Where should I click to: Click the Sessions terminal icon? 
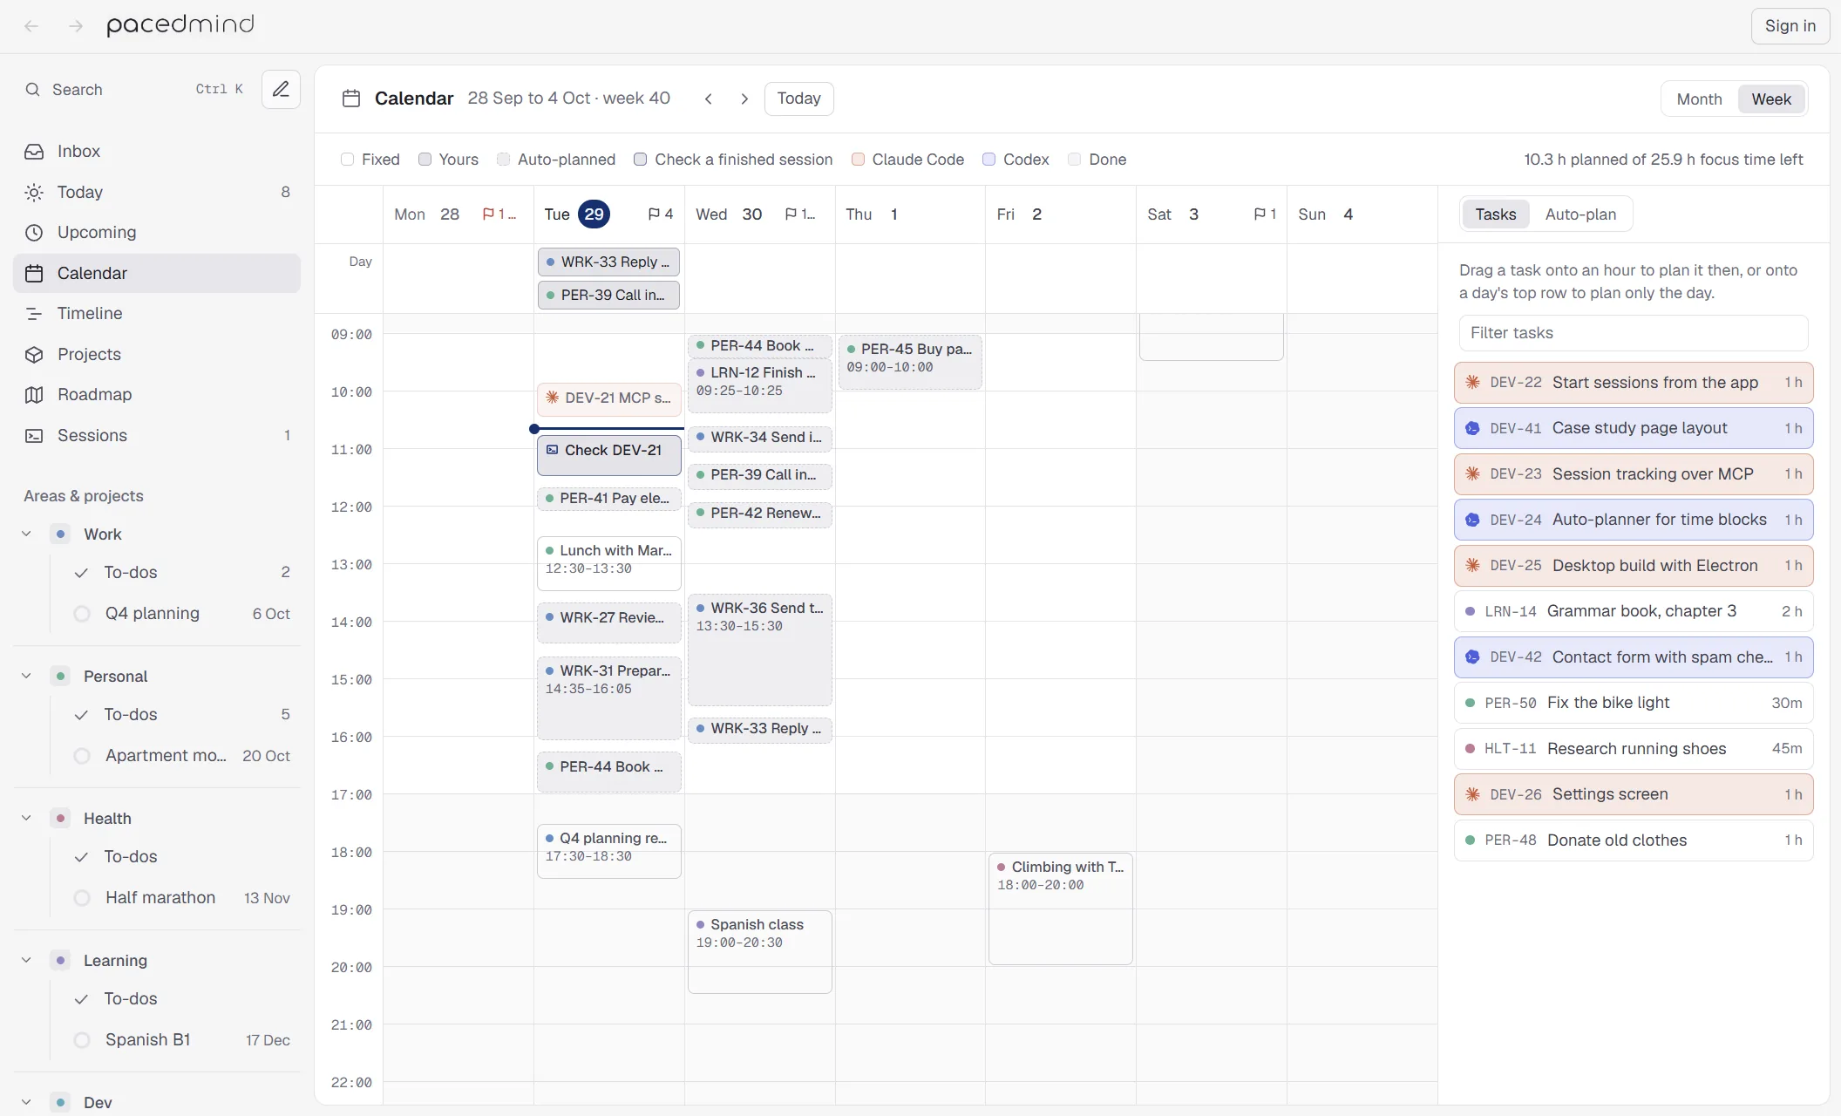click(34, 436)
